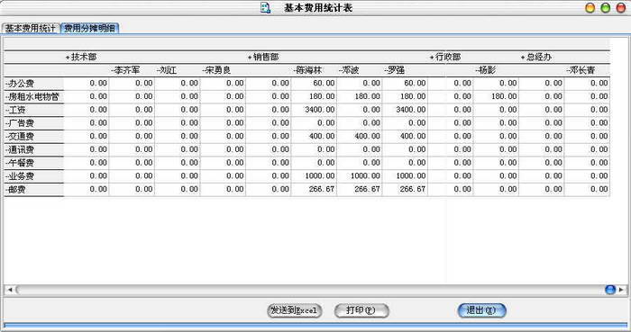
Task: Select the 午餐费 row header
Action: click(34, 163)
